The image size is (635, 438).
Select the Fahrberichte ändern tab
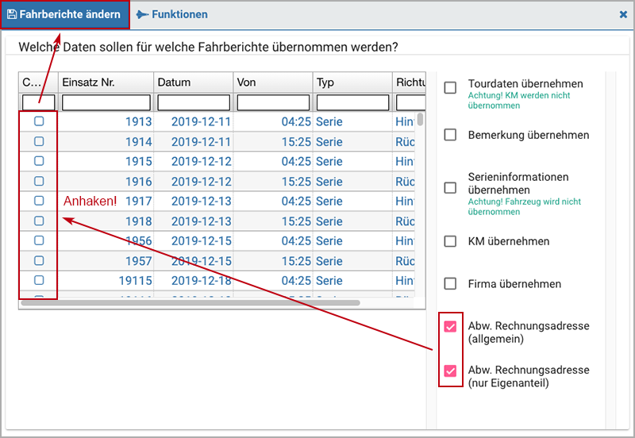click(65, 14)
